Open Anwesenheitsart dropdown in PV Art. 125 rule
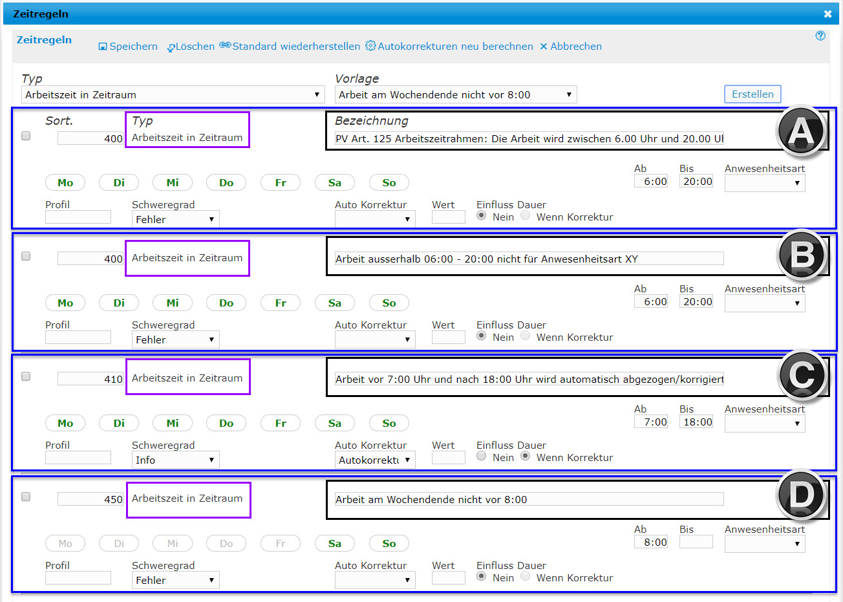Image resolution: width=843 pixels, height=602 pixels. click(x=765, y=183)
